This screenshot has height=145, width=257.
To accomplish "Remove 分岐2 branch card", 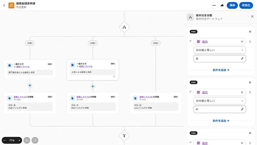I will coord(250,82).
